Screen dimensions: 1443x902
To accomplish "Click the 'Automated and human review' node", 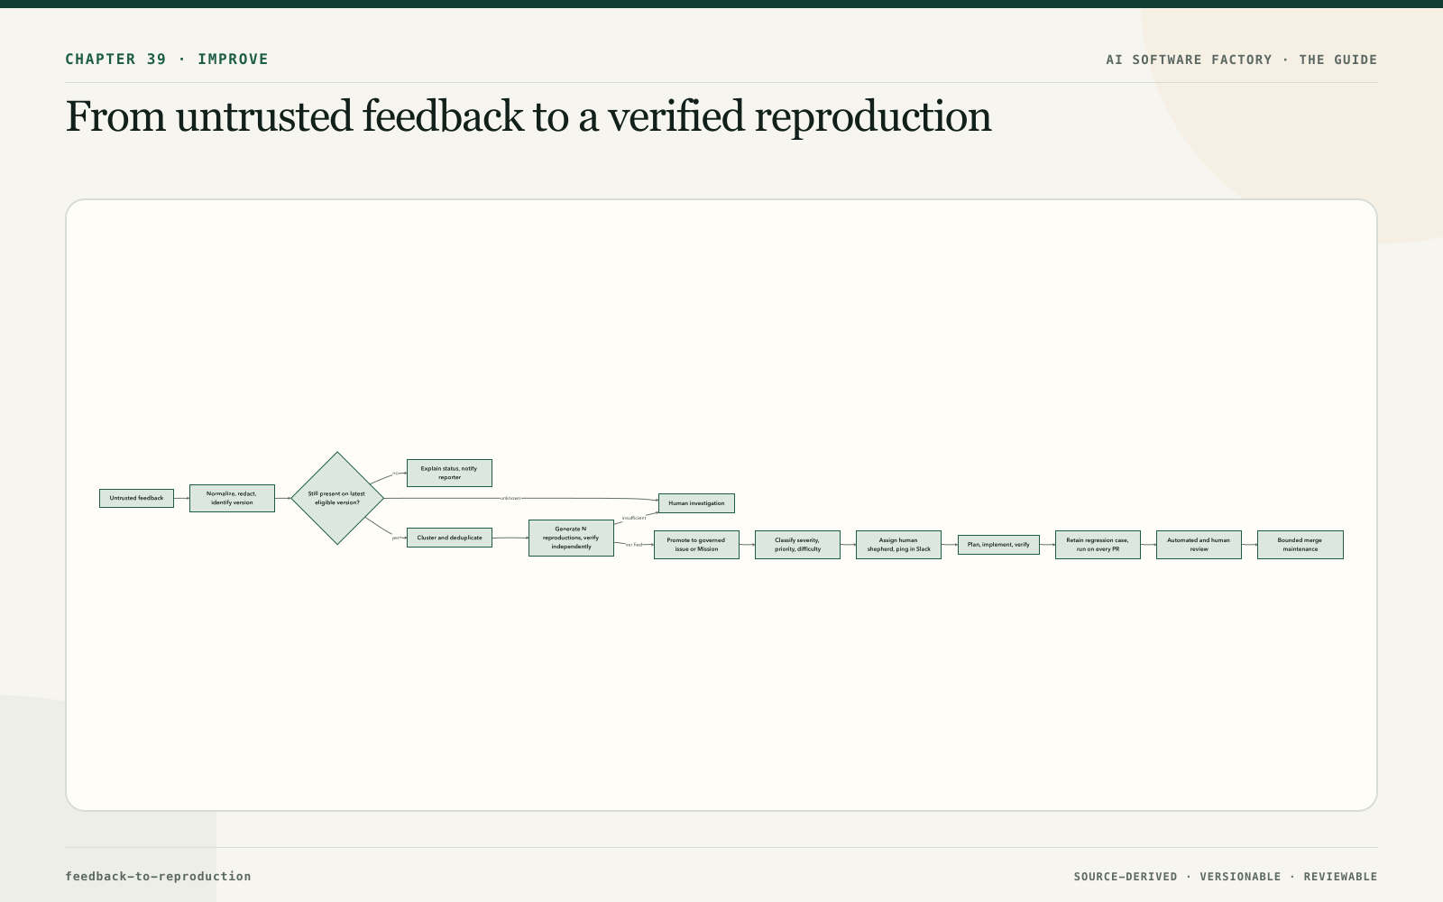I will point(1199,545).
